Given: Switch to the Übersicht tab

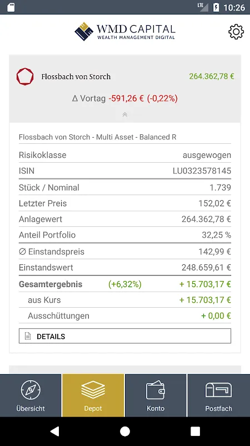Looking at the screenshot, I should point(31,395).
